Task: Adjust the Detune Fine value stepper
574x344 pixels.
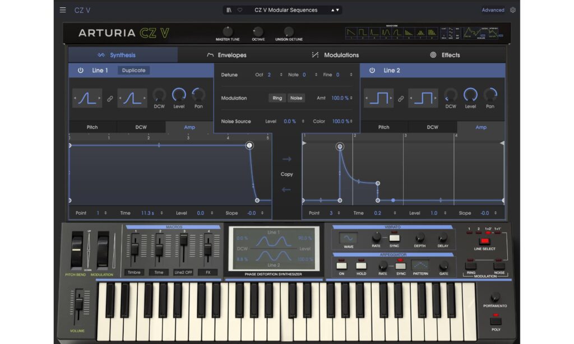Action: pos(351,75)
